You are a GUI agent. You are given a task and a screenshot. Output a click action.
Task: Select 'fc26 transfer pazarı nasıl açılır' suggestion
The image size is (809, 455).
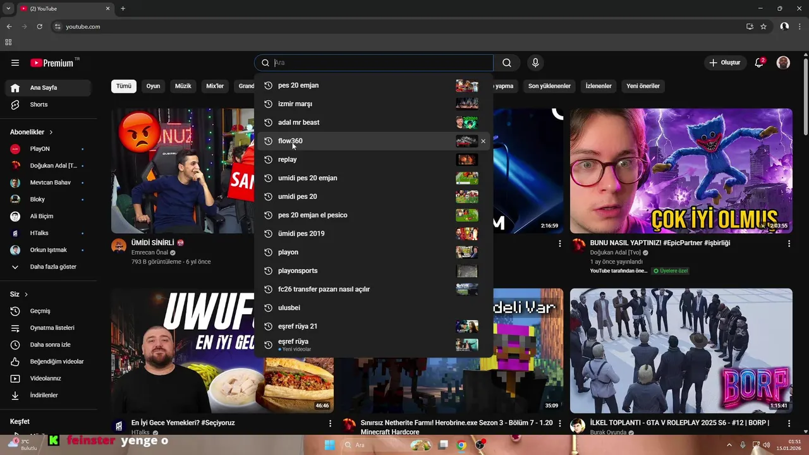coord(373,289)
